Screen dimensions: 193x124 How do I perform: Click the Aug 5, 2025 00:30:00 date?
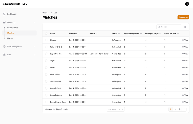coord(78,54)
